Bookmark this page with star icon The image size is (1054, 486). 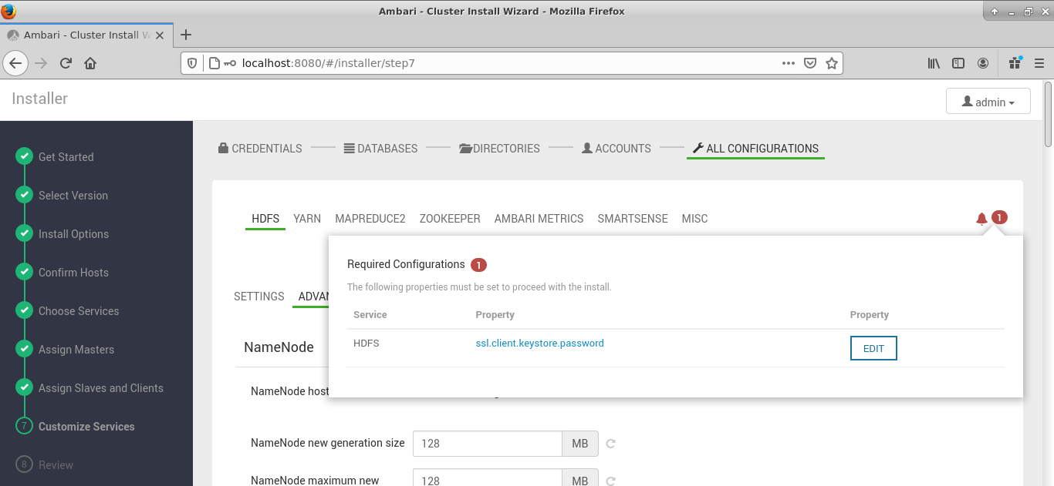point(831,63)
